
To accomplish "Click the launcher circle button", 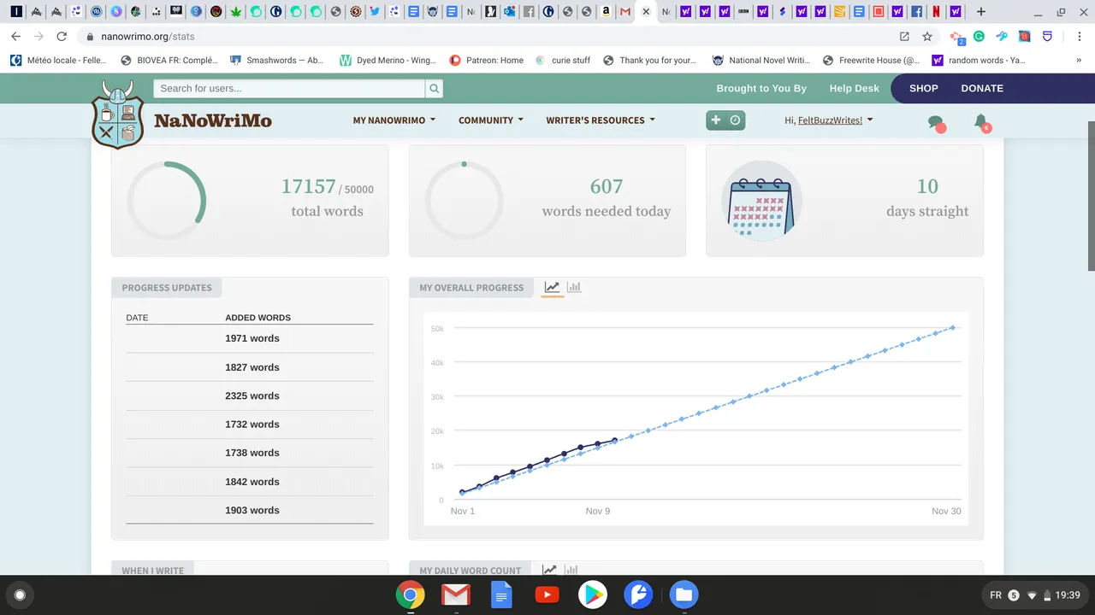I will [x=21, y=594].
